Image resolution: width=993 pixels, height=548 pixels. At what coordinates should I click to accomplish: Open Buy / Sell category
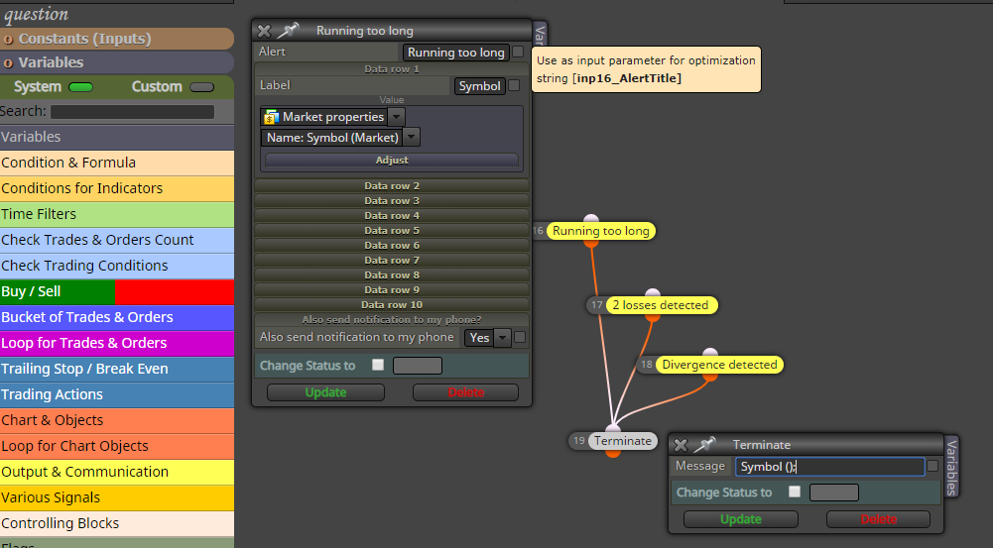(116, 291)
